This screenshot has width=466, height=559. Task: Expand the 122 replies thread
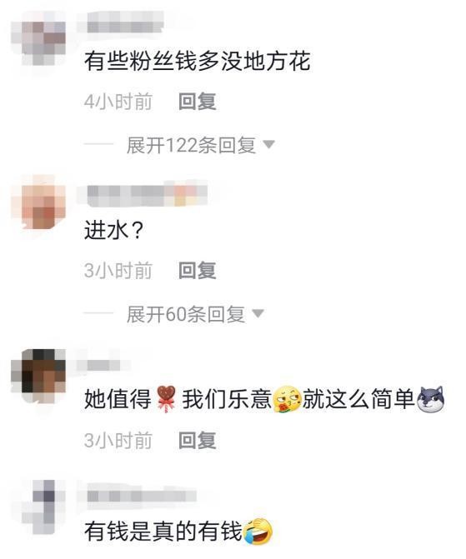(191, 145)
